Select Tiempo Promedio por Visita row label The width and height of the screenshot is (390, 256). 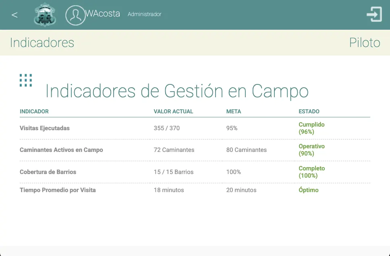58,190
